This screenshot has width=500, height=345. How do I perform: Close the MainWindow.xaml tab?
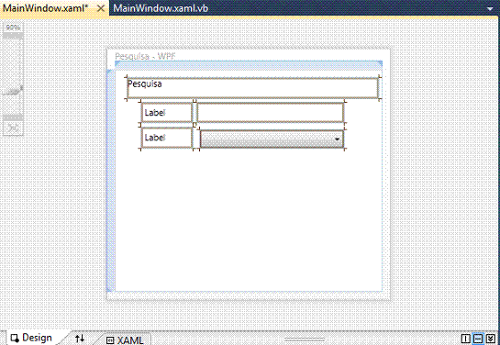[101, 8]
